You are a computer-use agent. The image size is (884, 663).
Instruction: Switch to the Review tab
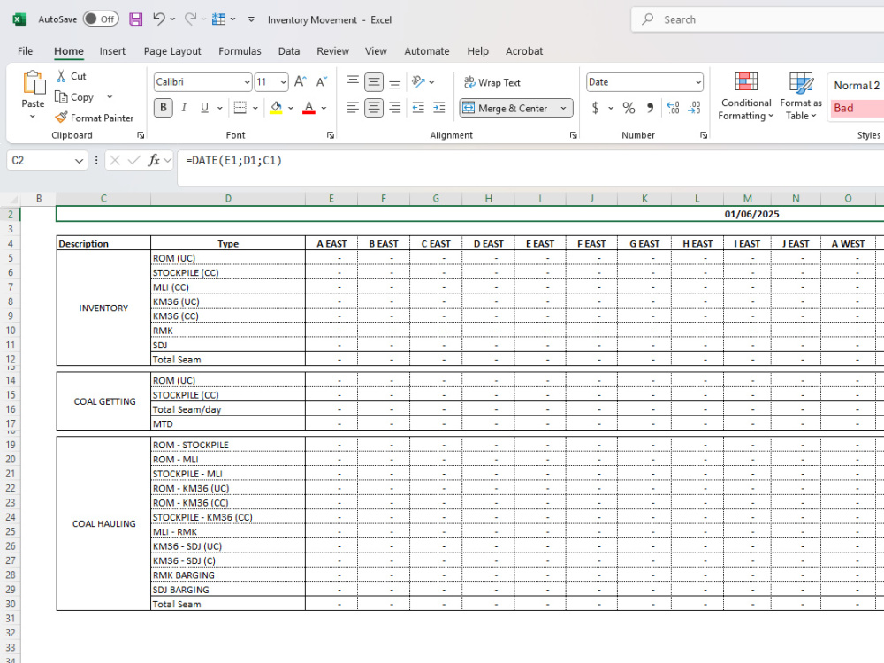click(332, 50)
